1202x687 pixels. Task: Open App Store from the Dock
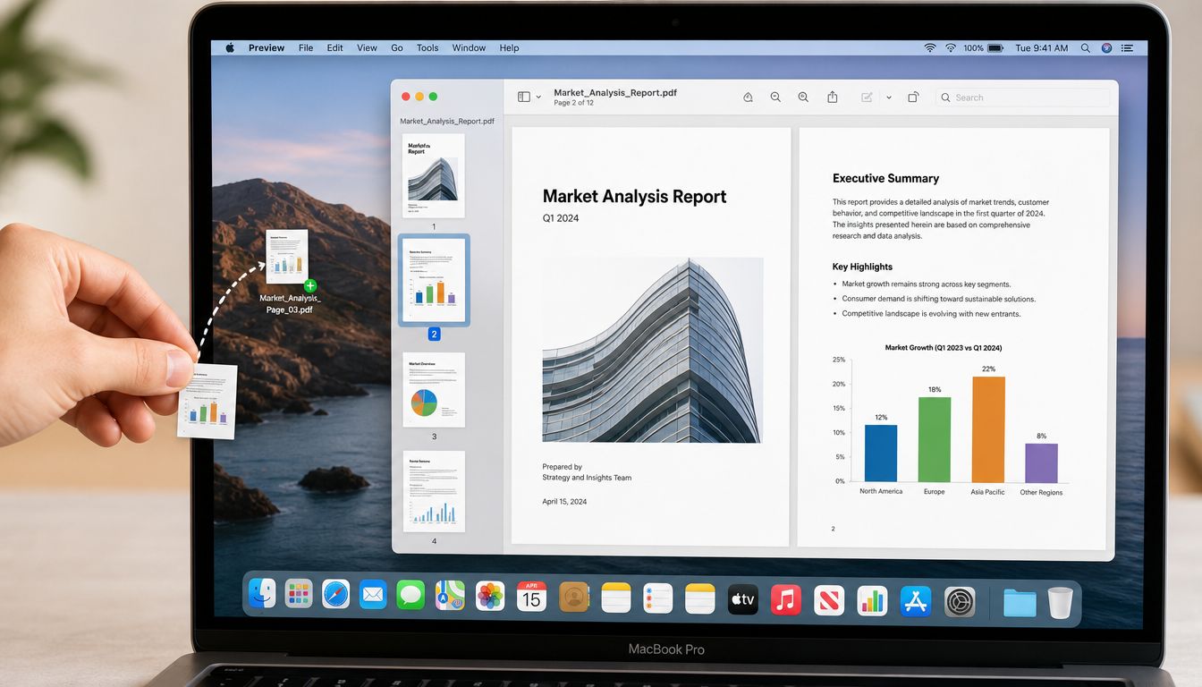click(x=917, y=601)
